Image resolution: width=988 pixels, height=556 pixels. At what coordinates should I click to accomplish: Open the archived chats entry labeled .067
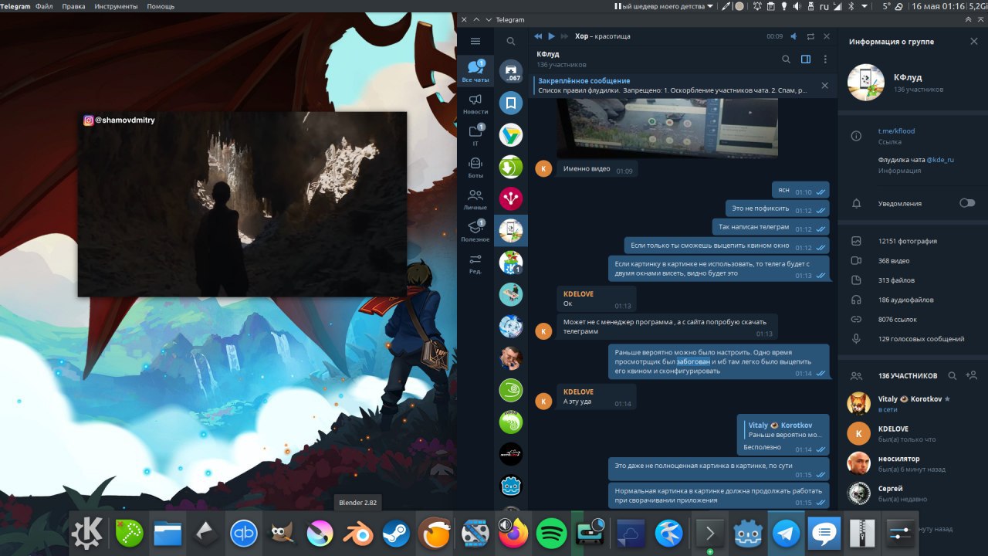(x=511, y=72)
